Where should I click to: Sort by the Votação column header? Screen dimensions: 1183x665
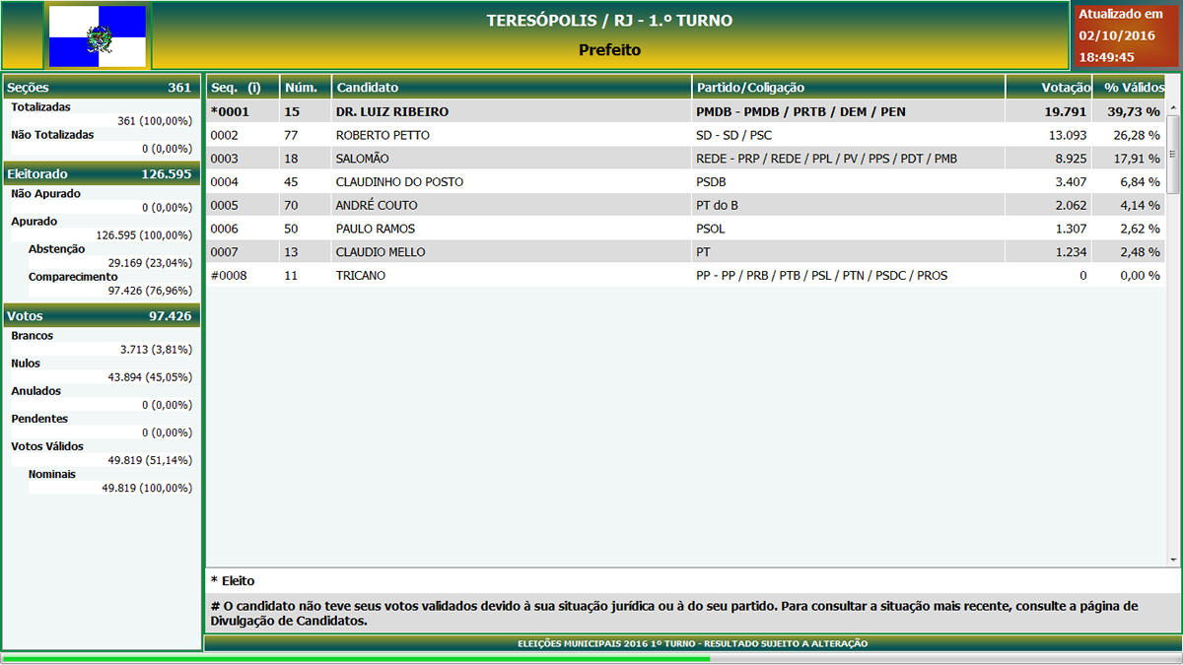(x=1048, y=88)
